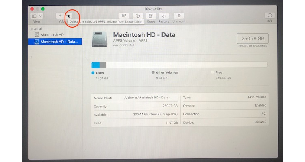
Task: Click the Unmount label in the toolbar
Action: tap(179, 21)
